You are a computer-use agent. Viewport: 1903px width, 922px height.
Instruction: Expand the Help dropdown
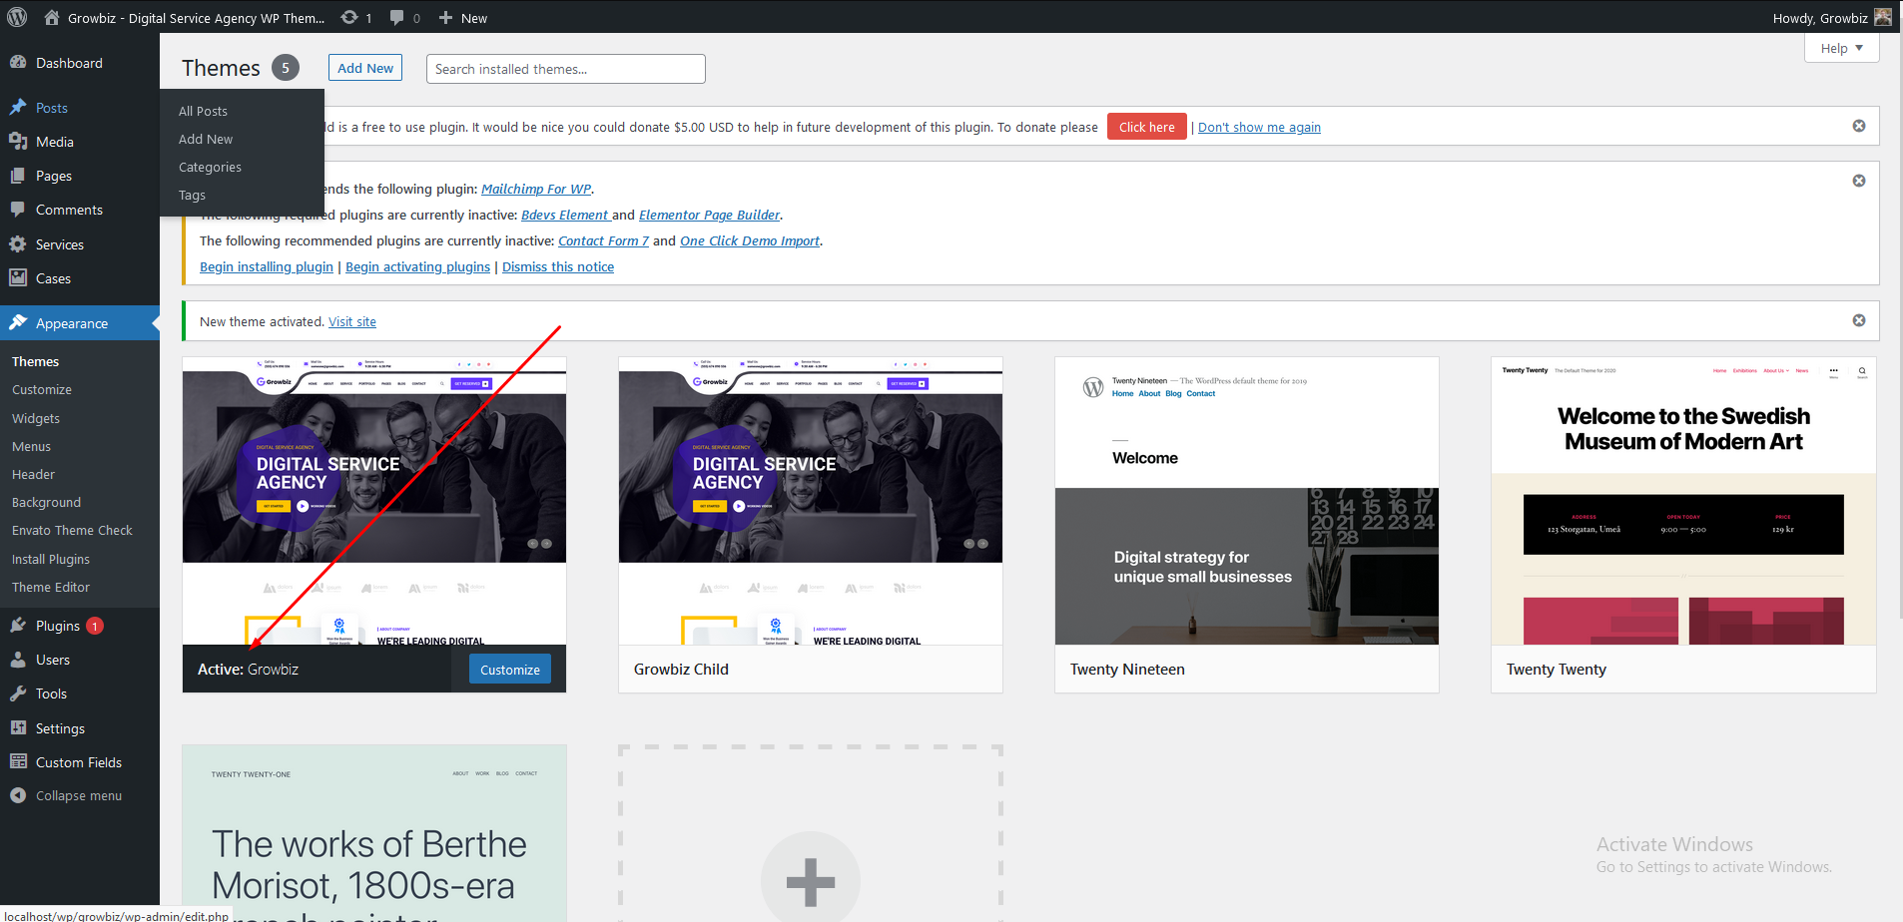click(x=1841, y=48)
